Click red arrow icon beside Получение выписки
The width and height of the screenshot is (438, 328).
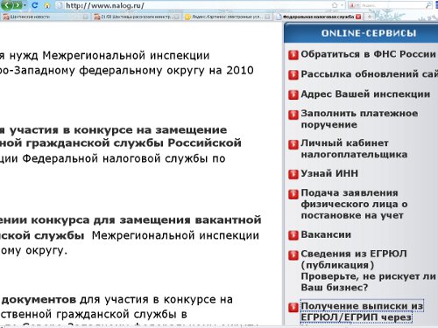[293, 307]
